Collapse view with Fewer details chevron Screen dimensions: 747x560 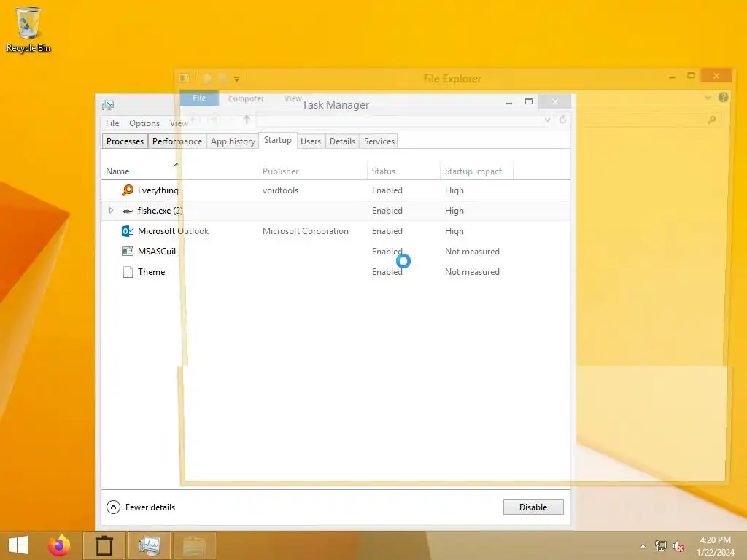tap(113, 507)
